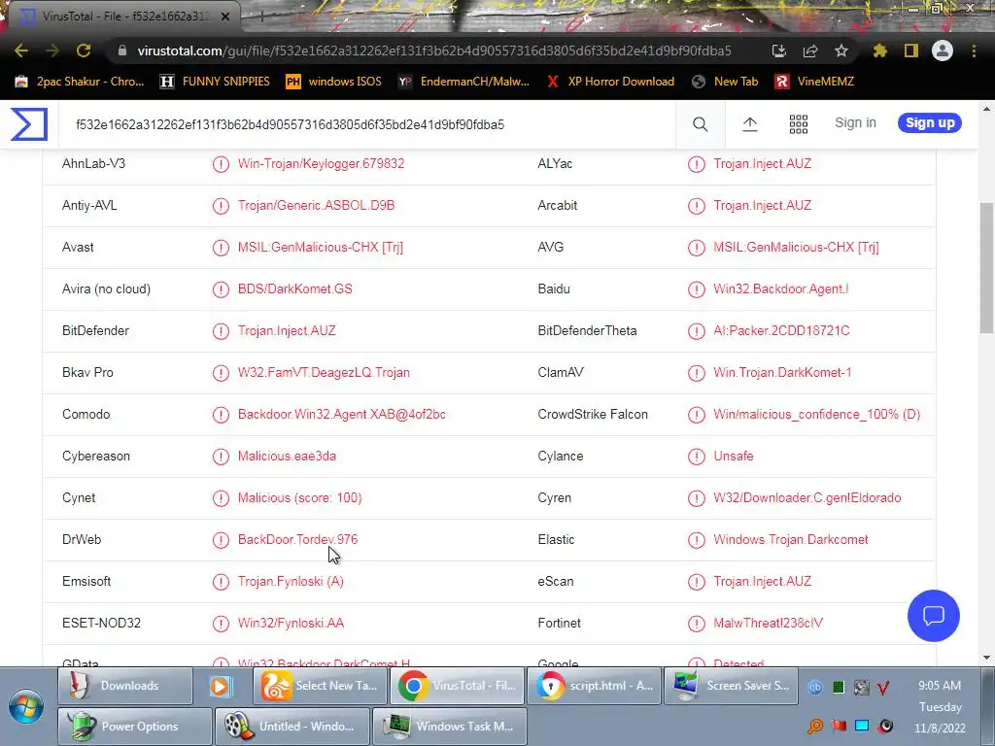Click the ESET-NOD32 vendor name
The height and width of the screenshot is (746, 995).
pos(101,623)
